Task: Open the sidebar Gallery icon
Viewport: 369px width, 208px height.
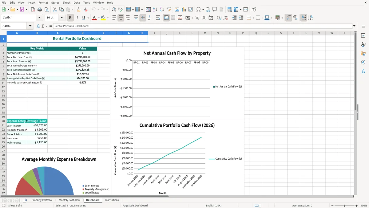Action: tap(363, 53)
